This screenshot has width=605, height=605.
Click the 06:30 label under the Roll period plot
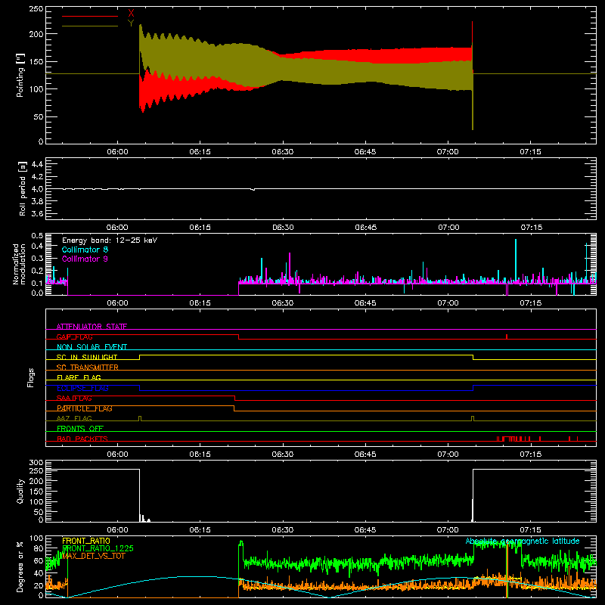283,228
